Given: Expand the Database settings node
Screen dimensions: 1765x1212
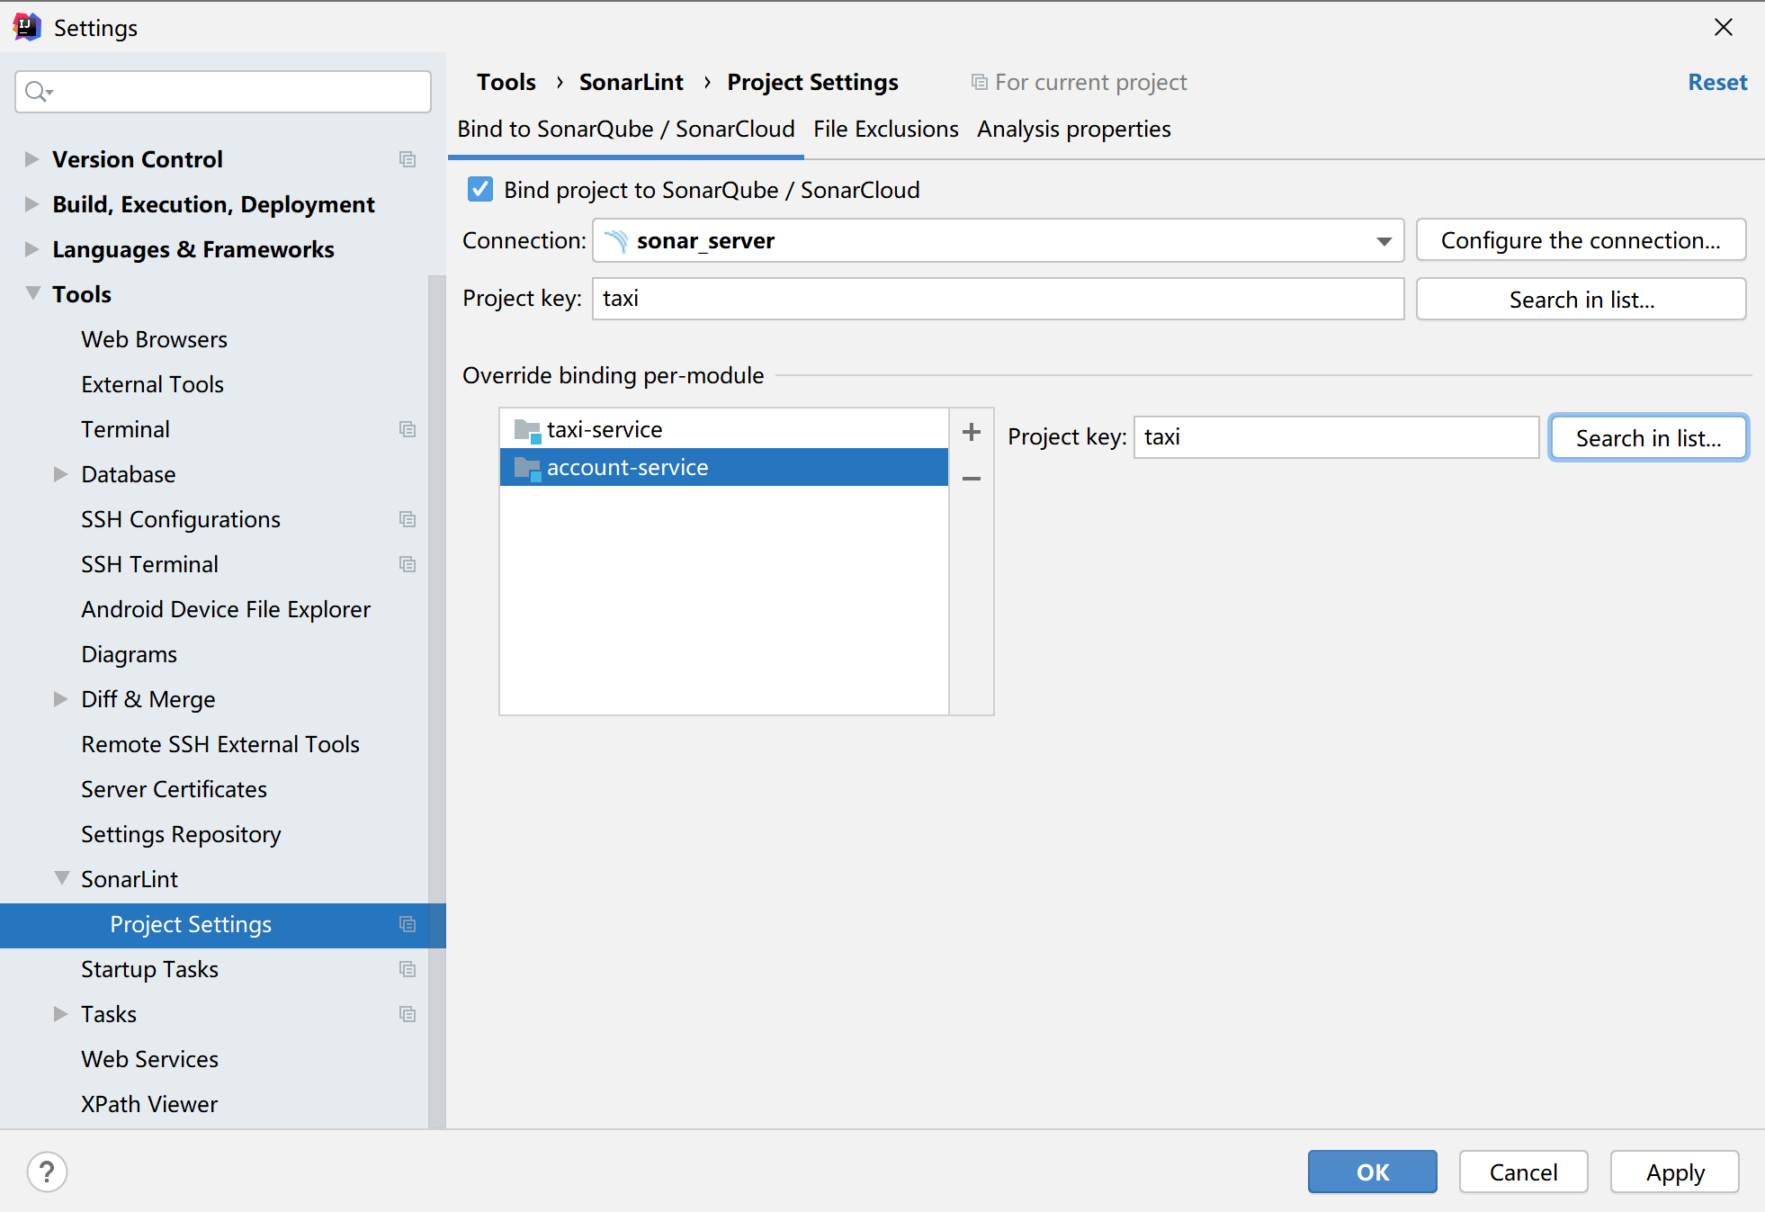Looking at the screenshot, I should (60, 474).
